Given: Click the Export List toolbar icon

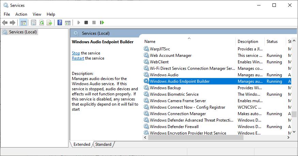Looking at the screenshot, I should point(49,22).
